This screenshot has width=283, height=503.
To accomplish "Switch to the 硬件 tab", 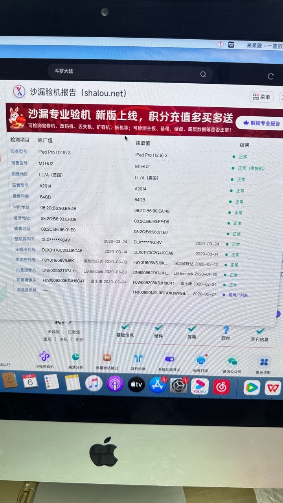I will pyautogui.click(x=158, y=332).
